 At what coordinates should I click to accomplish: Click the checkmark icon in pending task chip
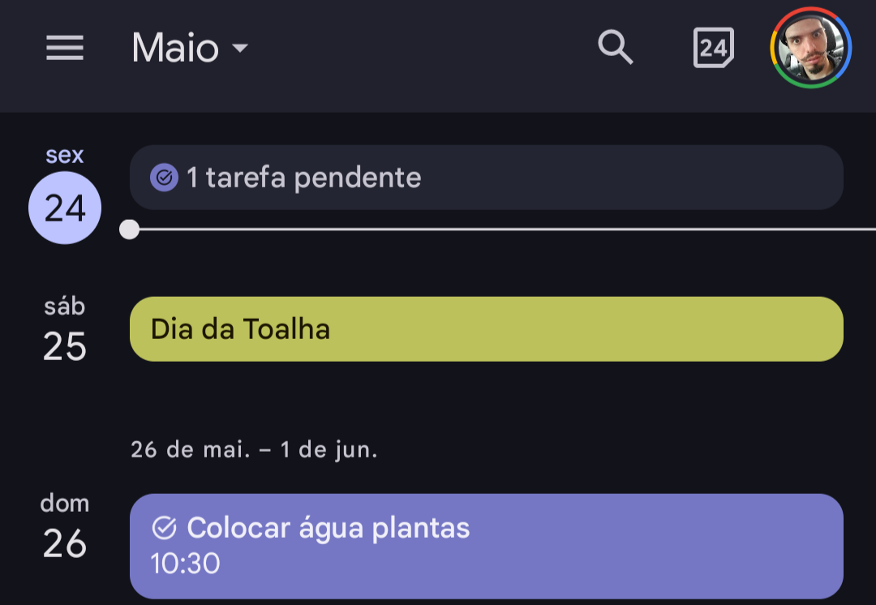(x=164, y=178)
